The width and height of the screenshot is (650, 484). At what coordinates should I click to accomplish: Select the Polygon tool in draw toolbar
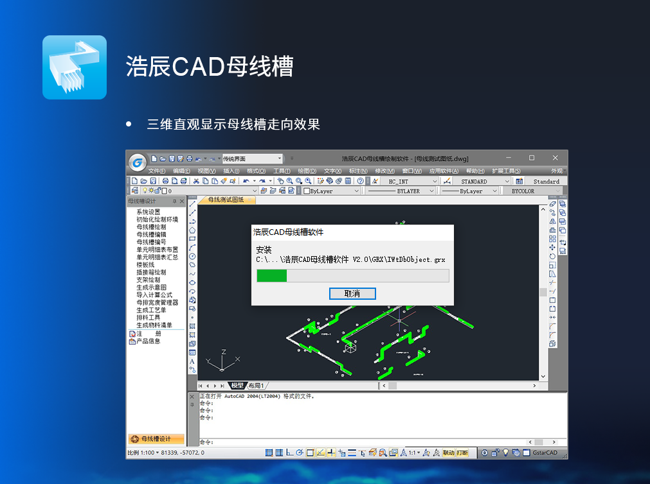192,230
